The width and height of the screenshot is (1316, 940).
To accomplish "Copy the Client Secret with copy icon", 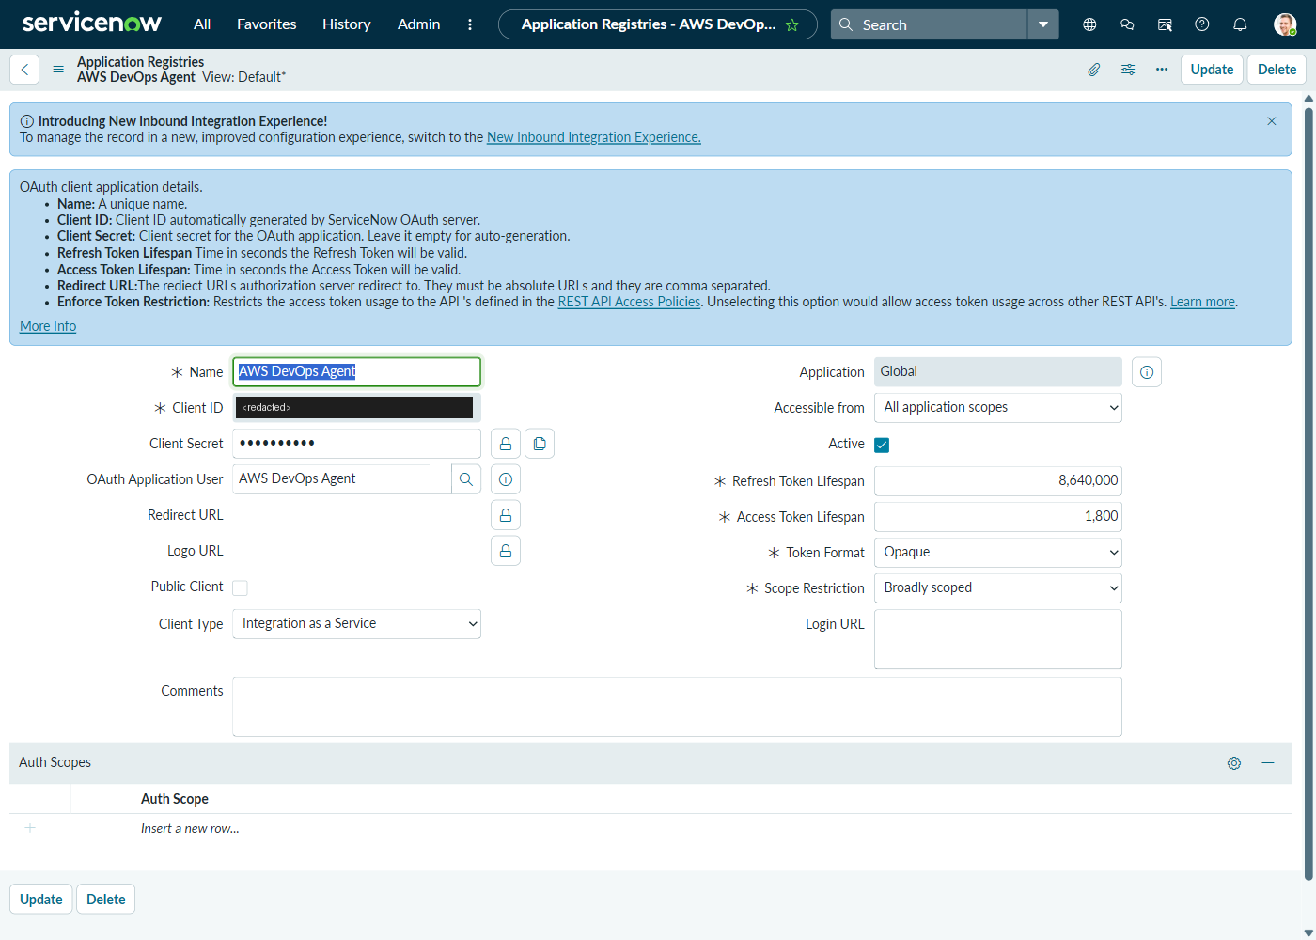I will tap(540, 444).
